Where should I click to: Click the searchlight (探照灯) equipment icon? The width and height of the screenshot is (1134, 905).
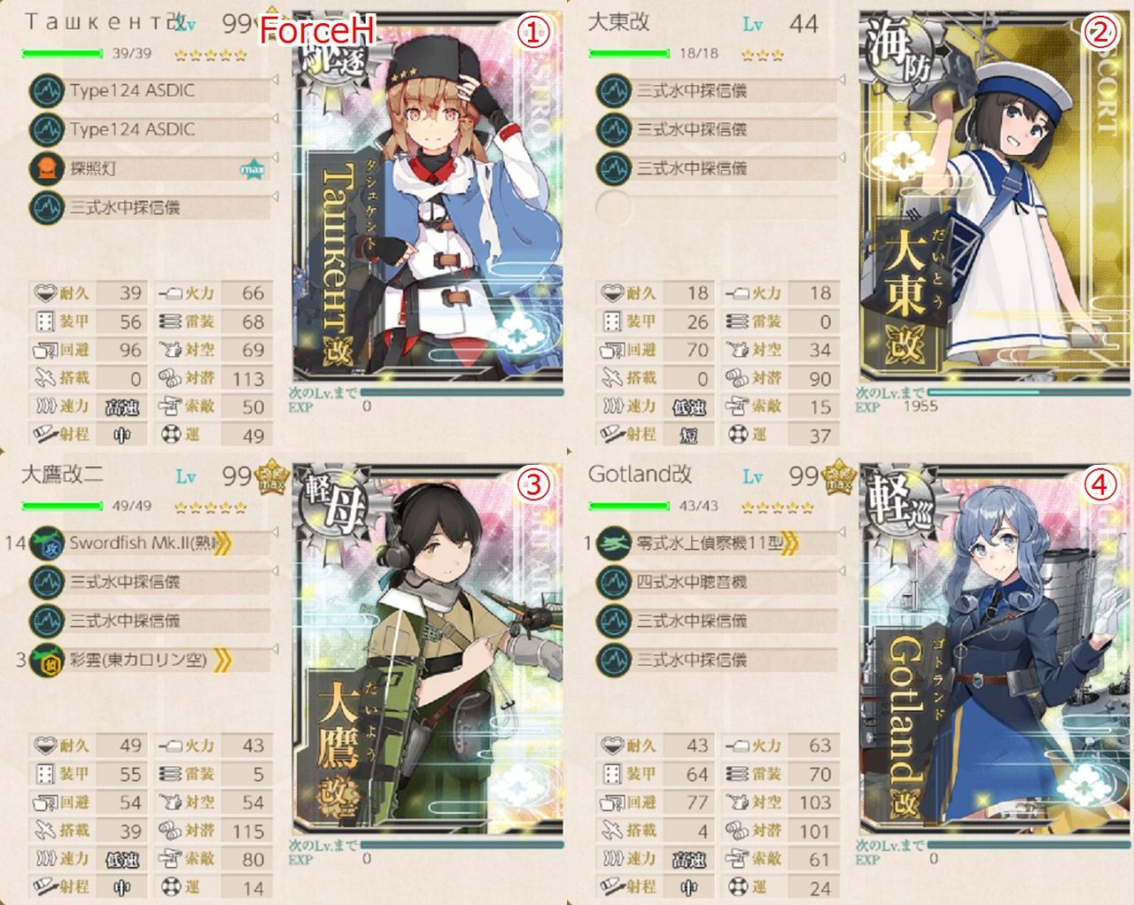click(45, 168)
